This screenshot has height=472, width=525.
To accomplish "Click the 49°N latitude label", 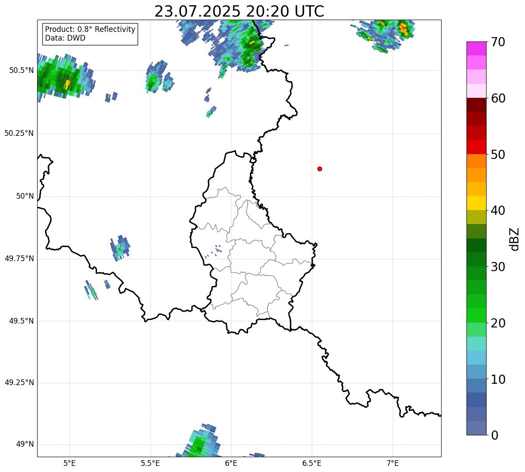I will click(25, 444).
